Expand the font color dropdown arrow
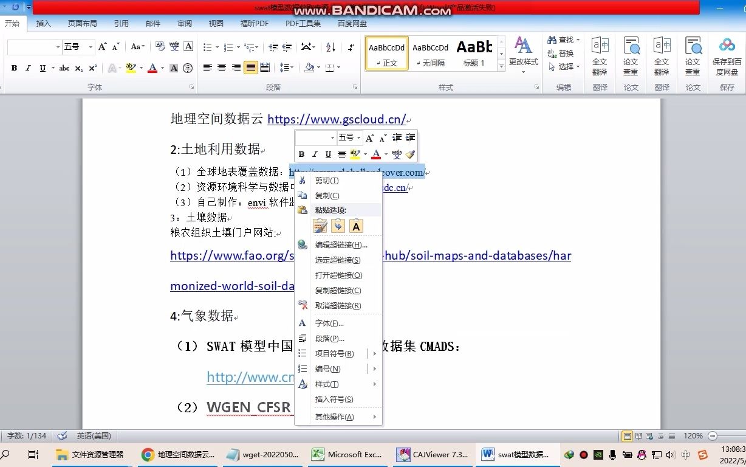Image resolution: width=746 pixels, height=467 pixels. coord(162,68)
